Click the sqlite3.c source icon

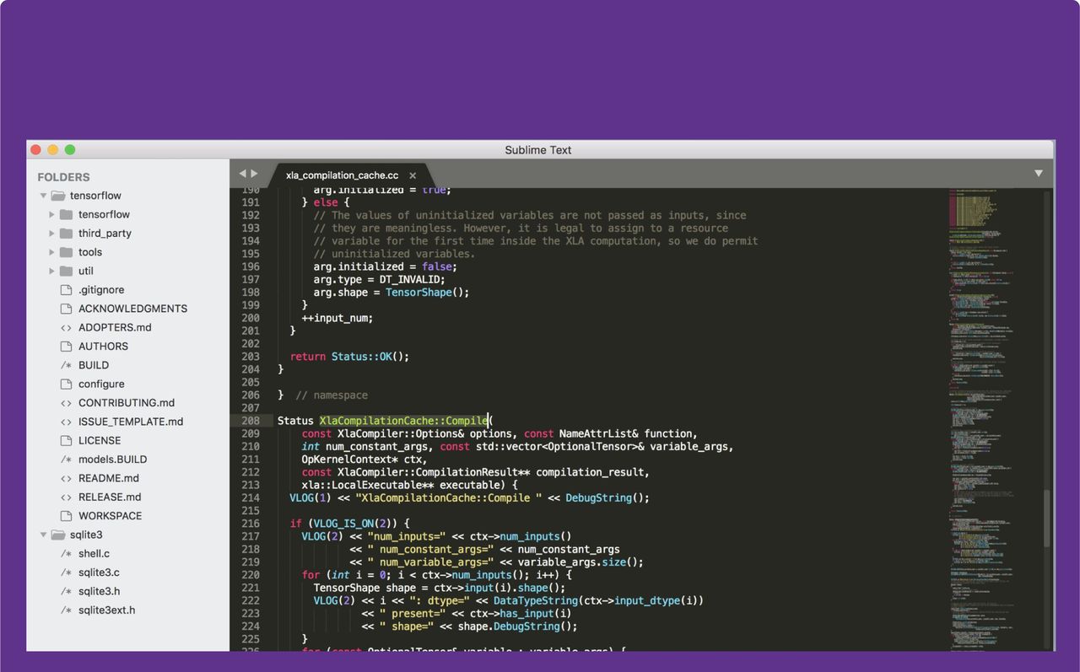[x=66, y=573]
